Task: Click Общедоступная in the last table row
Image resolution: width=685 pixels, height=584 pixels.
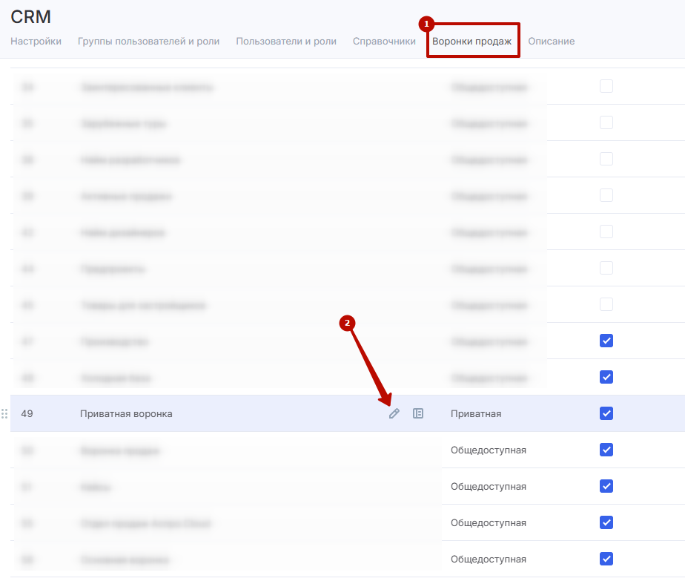Action: [x=488, y=559]
